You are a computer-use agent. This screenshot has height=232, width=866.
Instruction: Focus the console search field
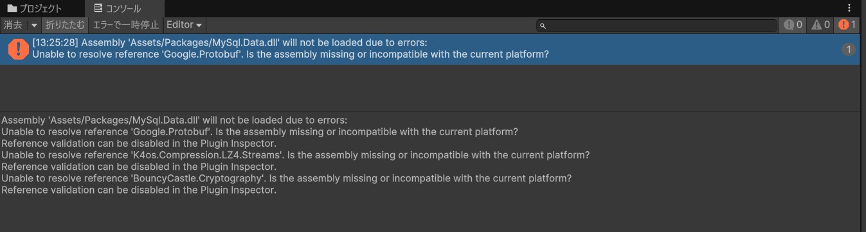[x=657, y=26]
